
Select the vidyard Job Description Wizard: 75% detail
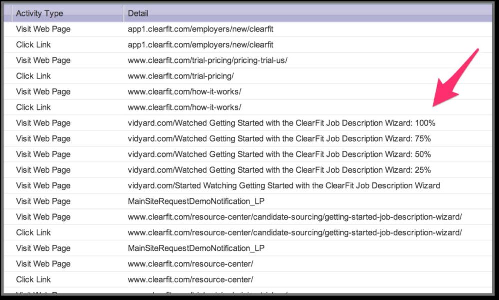coord(279,139)
